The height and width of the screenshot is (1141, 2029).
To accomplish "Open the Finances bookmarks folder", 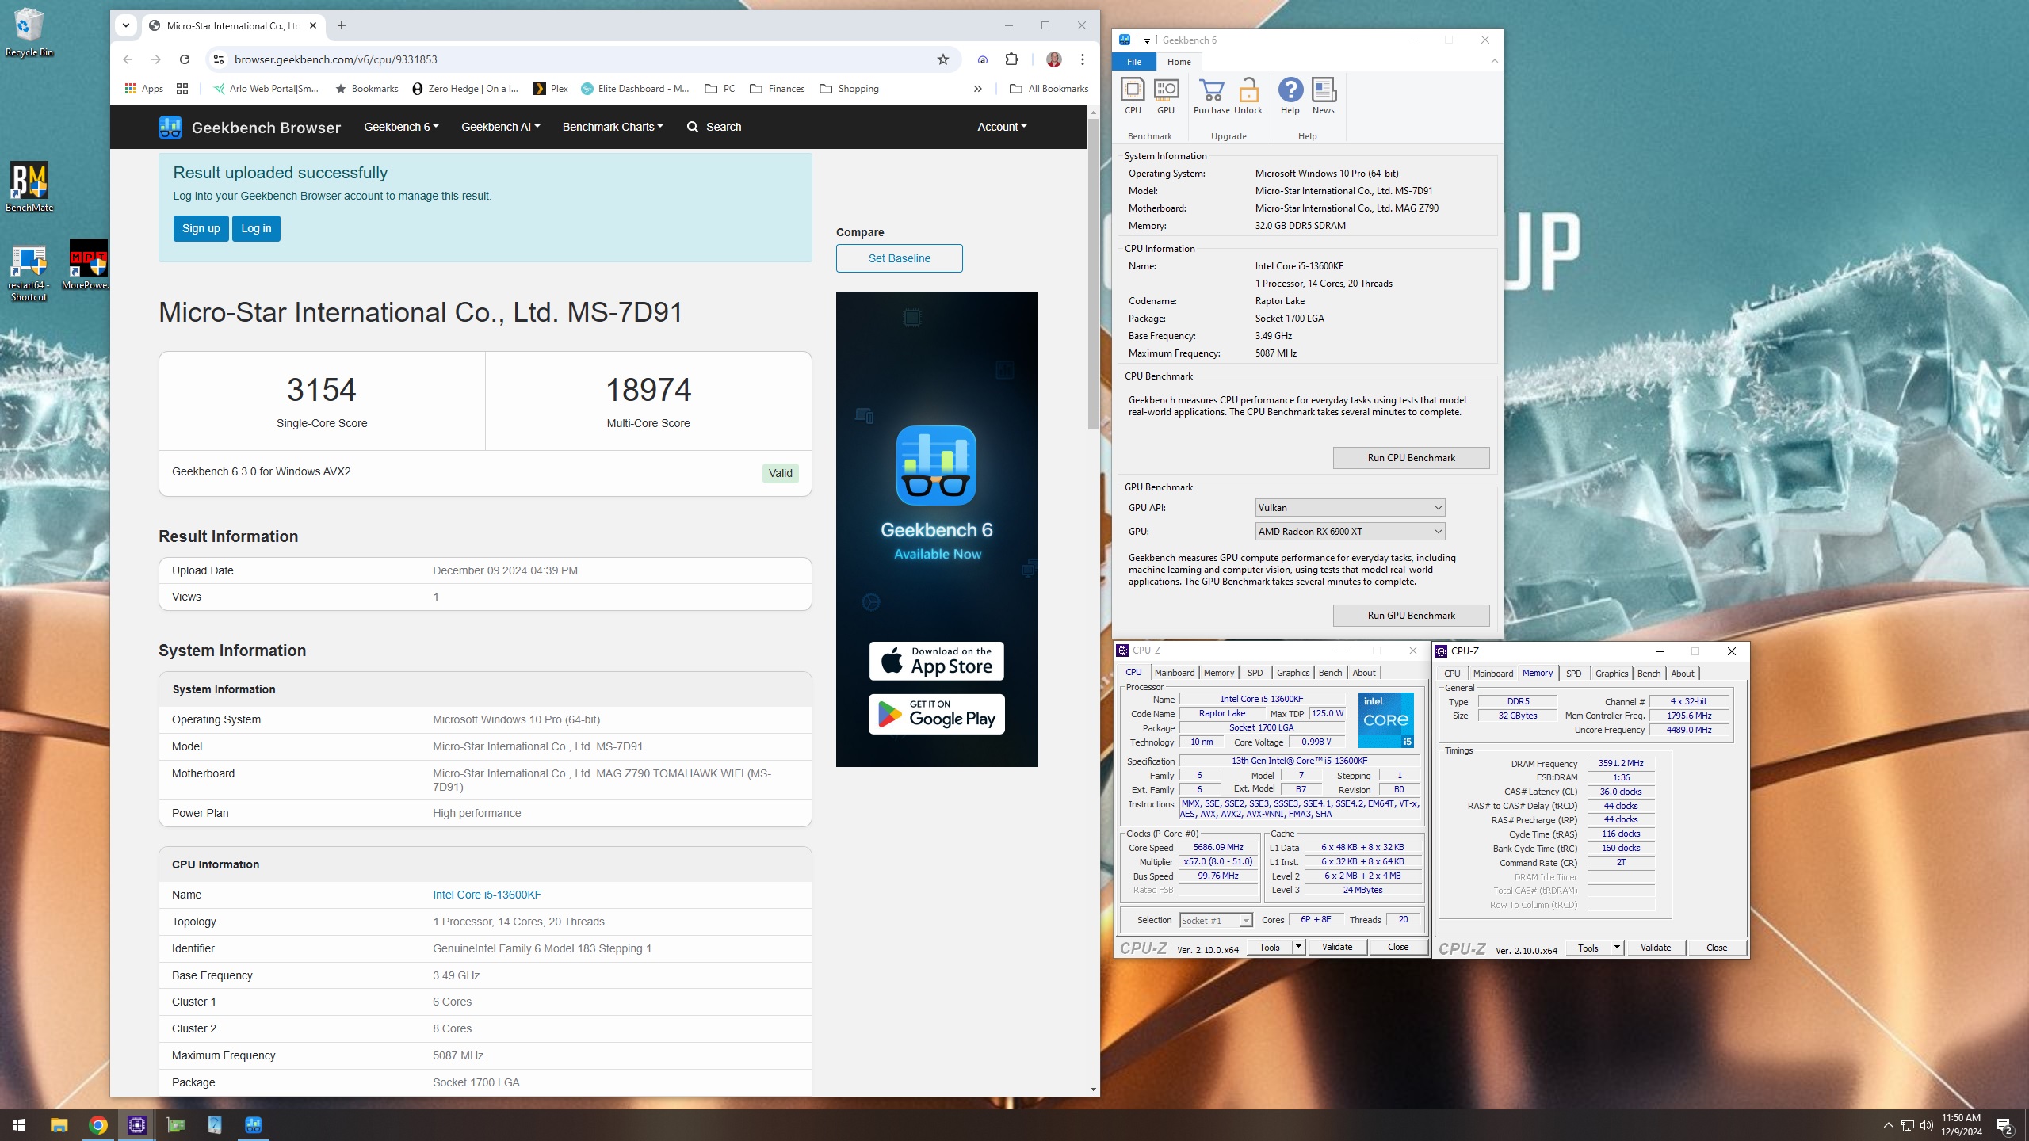I will click(x=777, y=89).
